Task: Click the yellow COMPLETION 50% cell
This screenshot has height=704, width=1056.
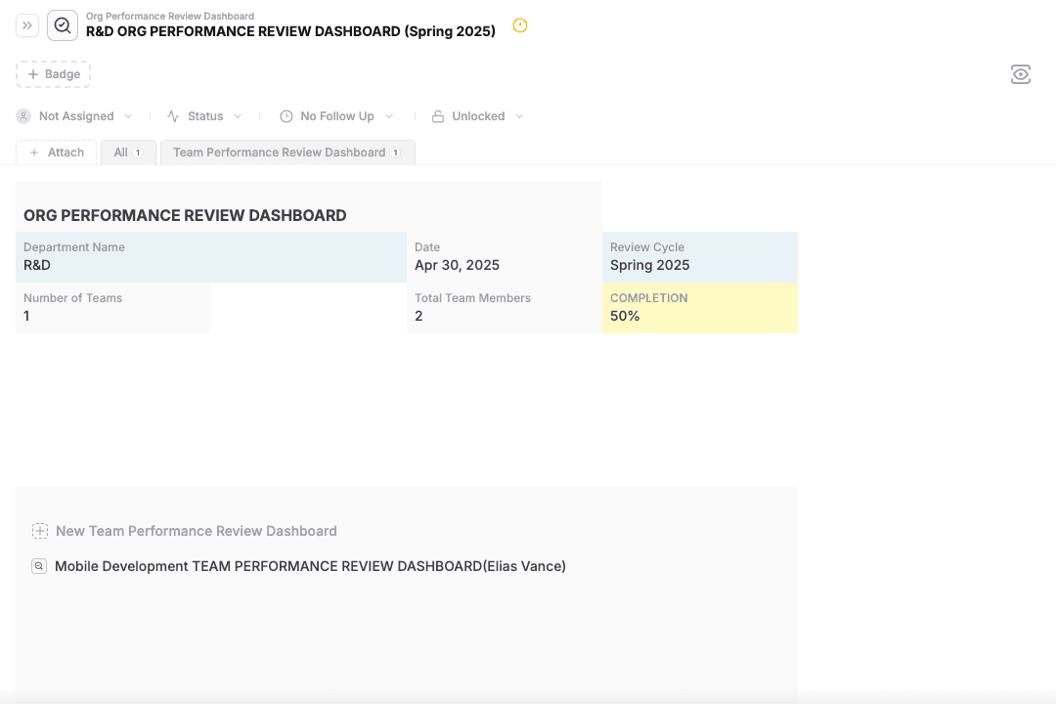Action: pyautogui.click(x=699, y=308)
